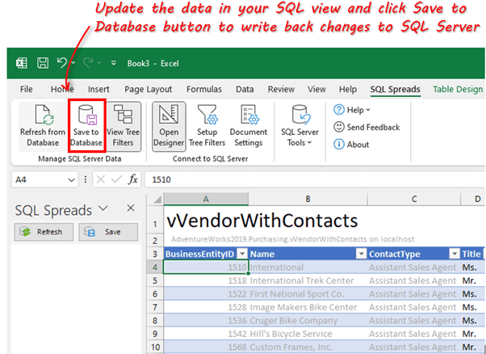Image resolution: width=486 pixels, height=354 pixels.
Task: Toggle View Tree Filters button
Action: pyautogui.click(x=124, y=125)
